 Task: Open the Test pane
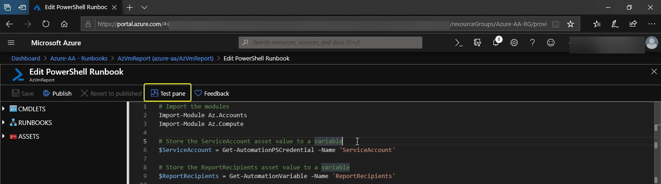pos(168,93)
